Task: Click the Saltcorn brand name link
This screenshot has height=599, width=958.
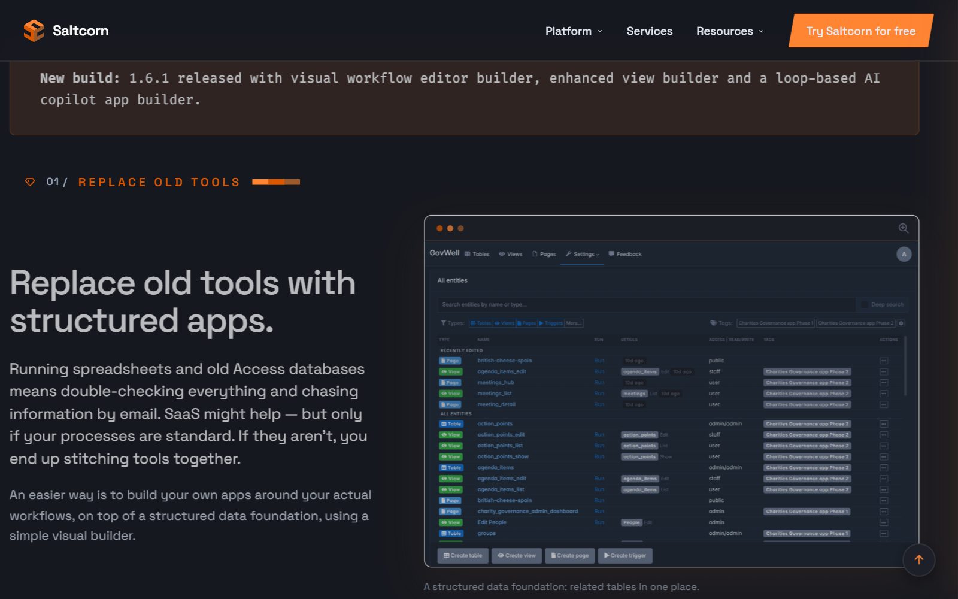Action: click(81, 31)
